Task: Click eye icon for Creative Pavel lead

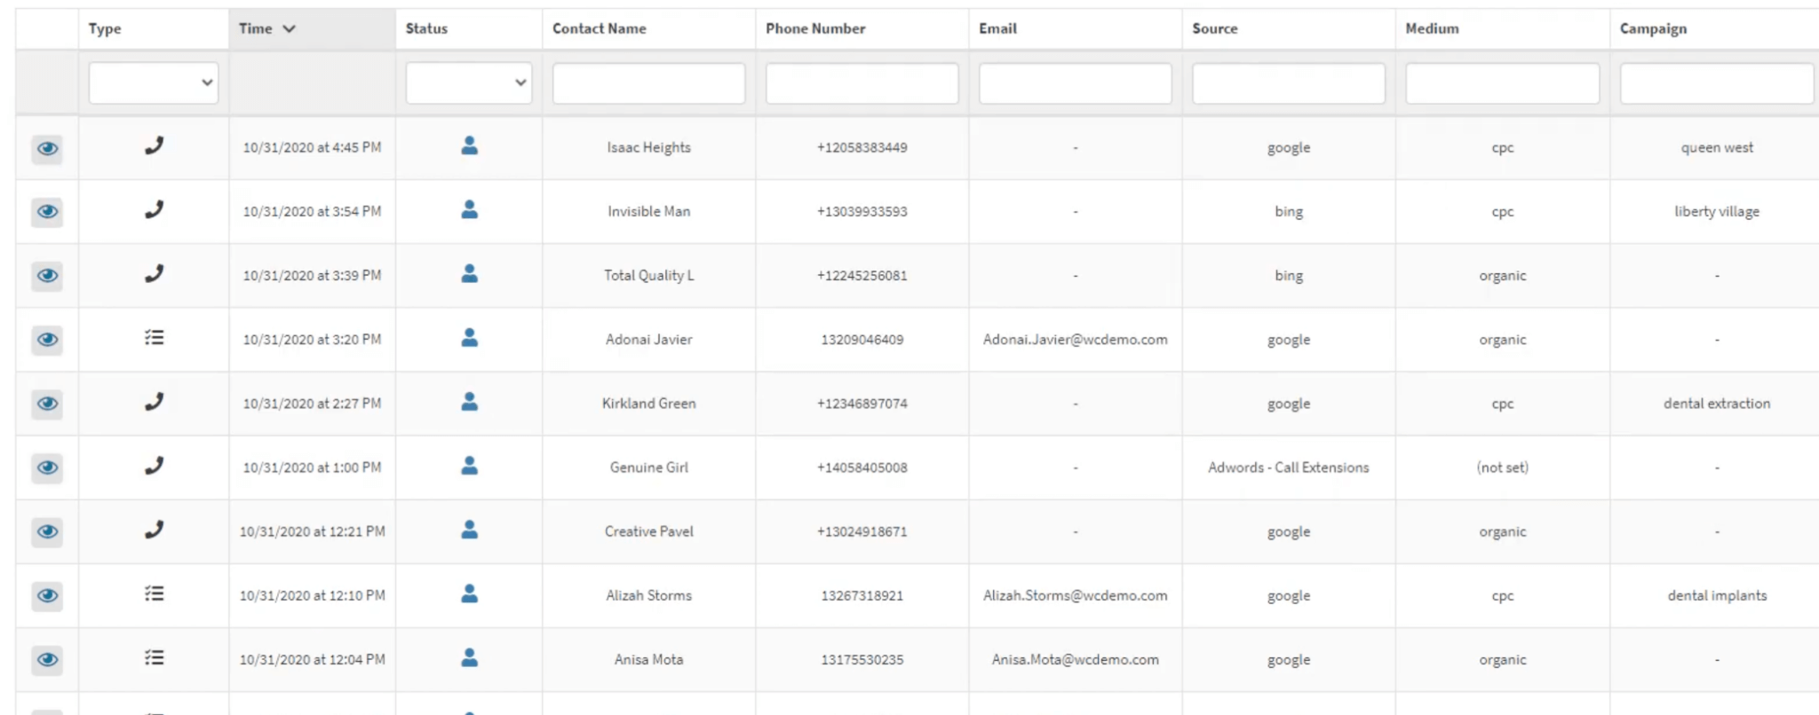Action: (47, 531)
